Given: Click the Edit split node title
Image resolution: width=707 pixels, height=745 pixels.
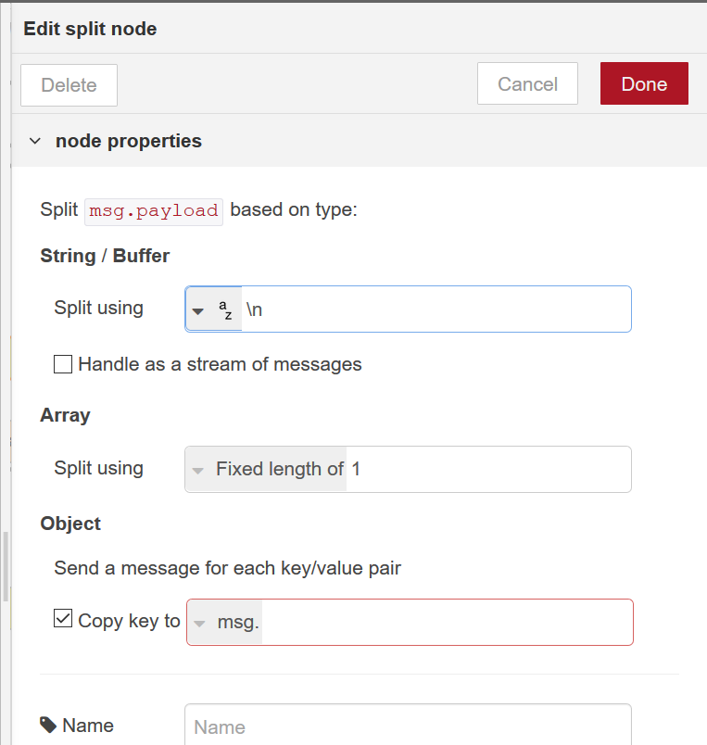Looking at the screenshot, I should click(x=90, y=29).
